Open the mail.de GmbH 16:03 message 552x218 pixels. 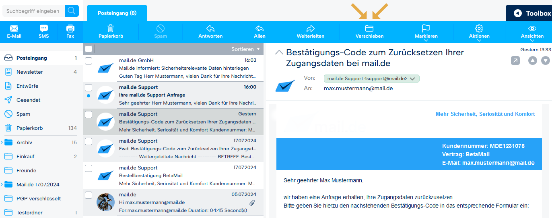coord(173,68)
